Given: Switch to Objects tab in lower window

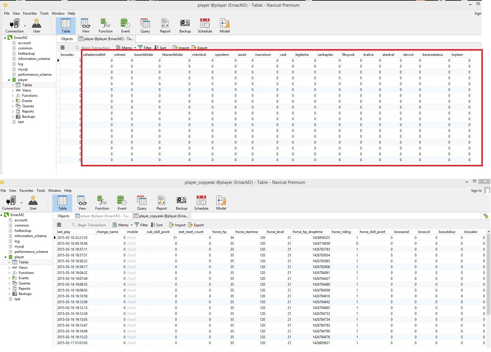Looking at the screenshot, I should [x=63, y=216].
